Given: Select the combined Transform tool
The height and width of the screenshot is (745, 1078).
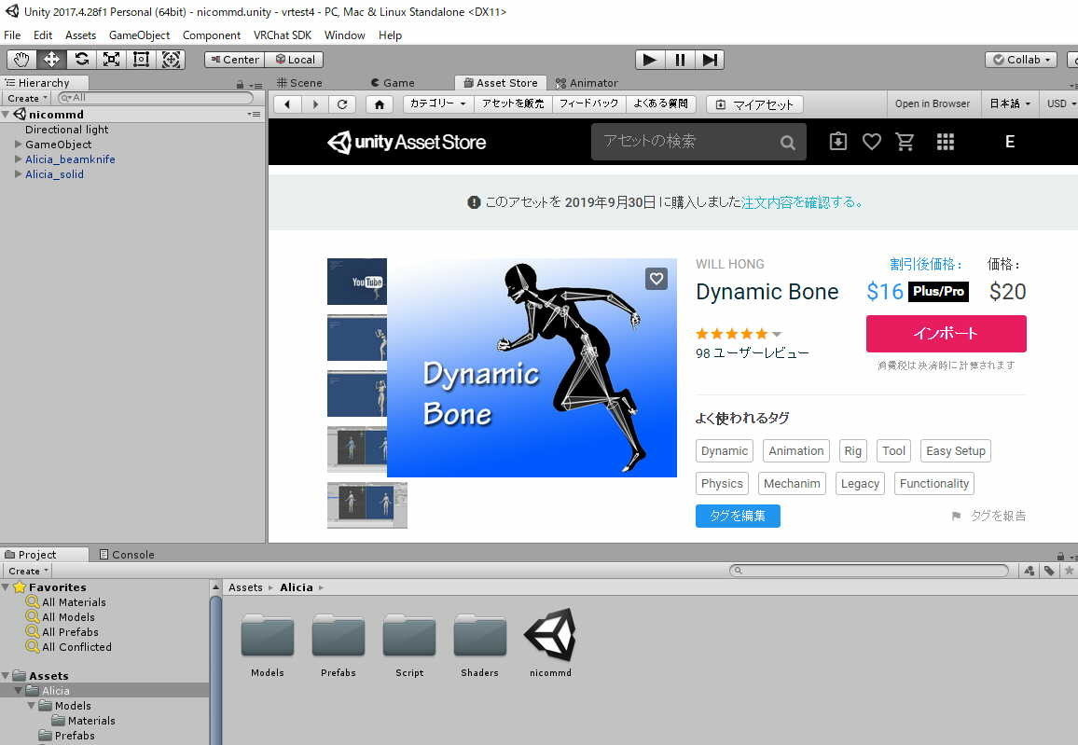Looking at the screenshot, I should pos(171,60).
